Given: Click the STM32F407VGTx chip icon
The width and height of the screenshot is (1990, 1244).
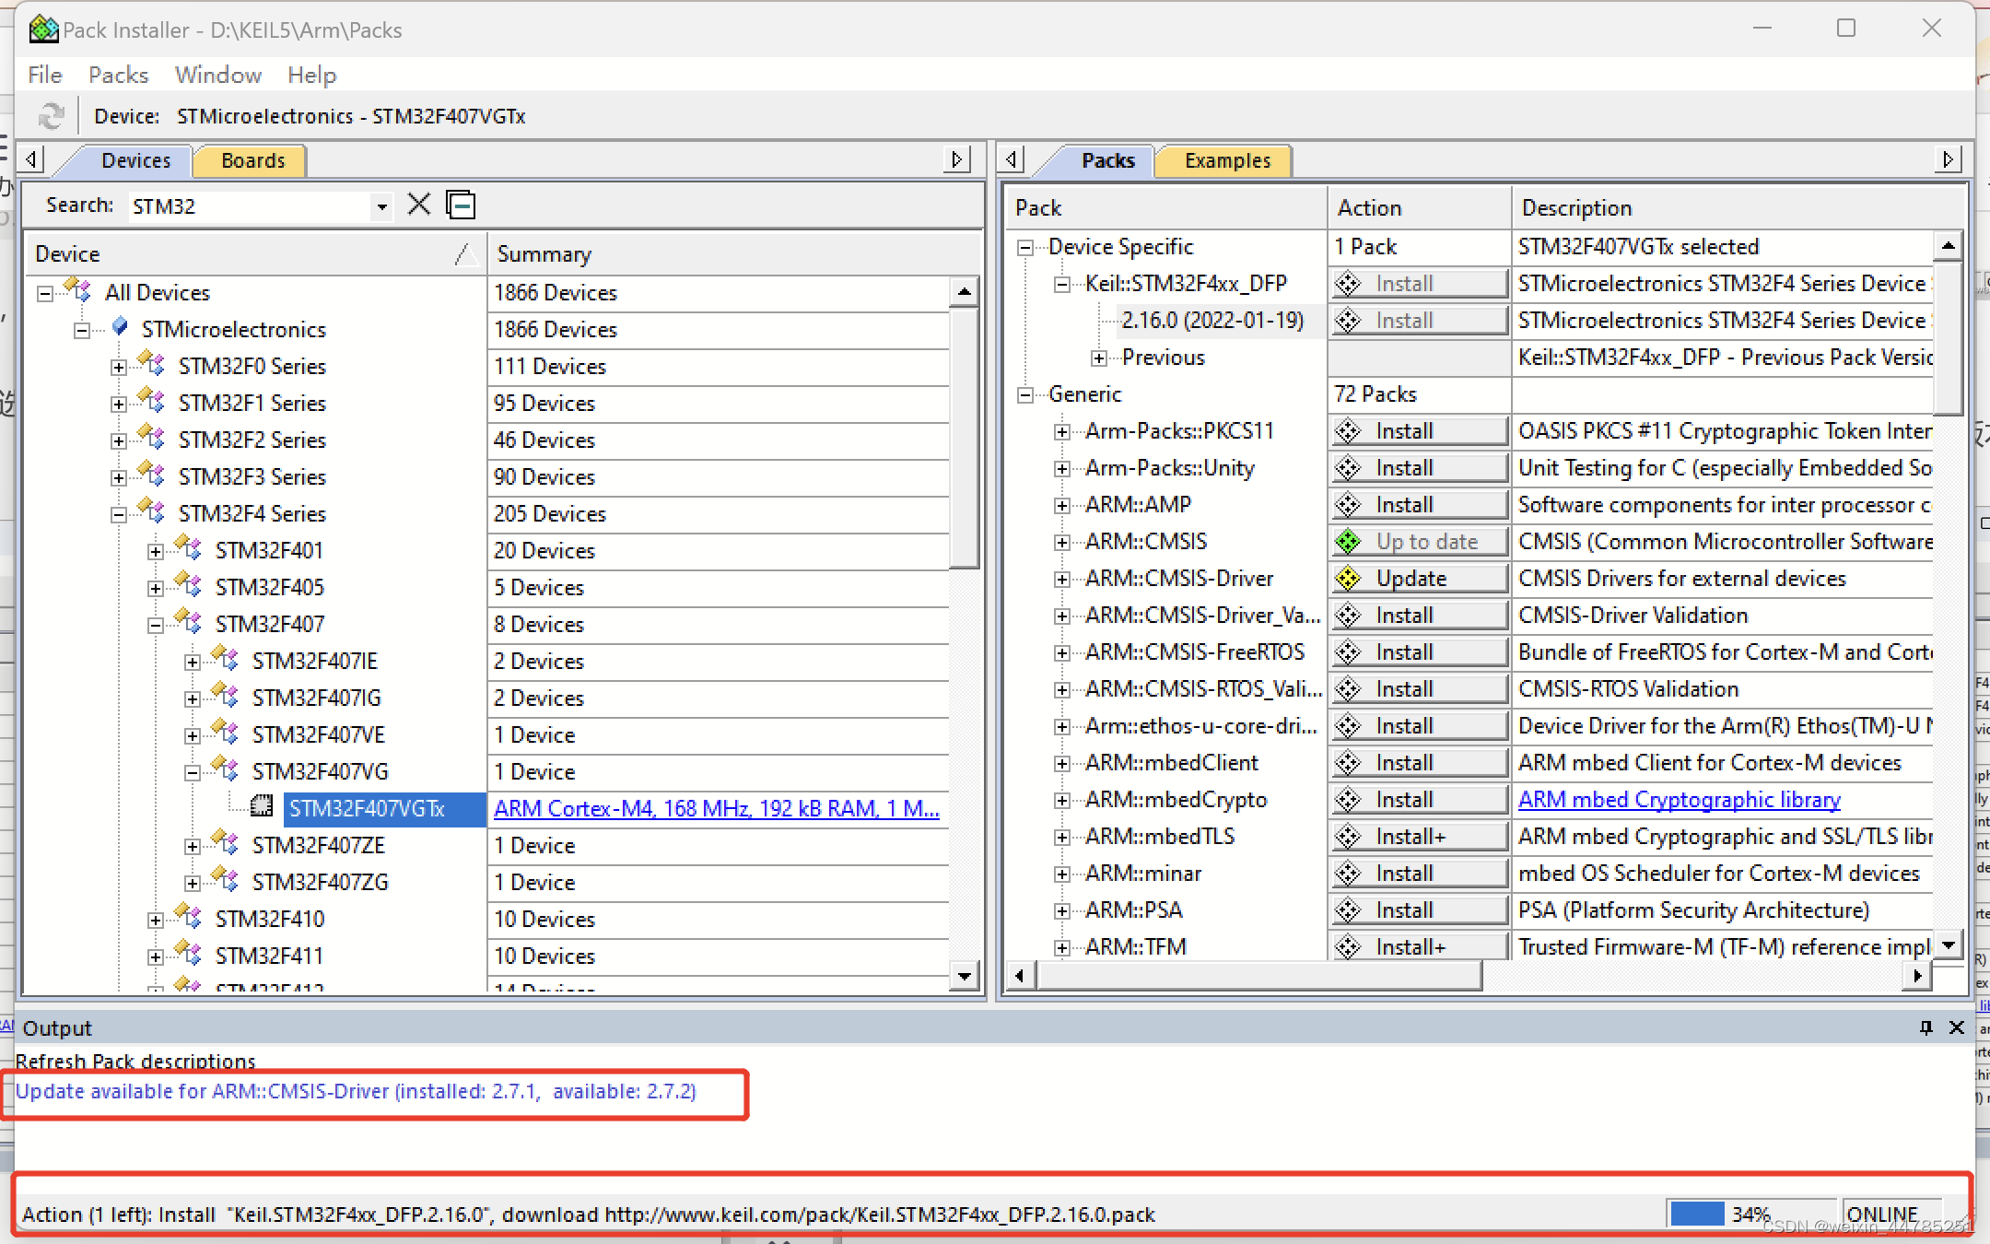Looking at the screenshot, I should [x=262, y=807].
